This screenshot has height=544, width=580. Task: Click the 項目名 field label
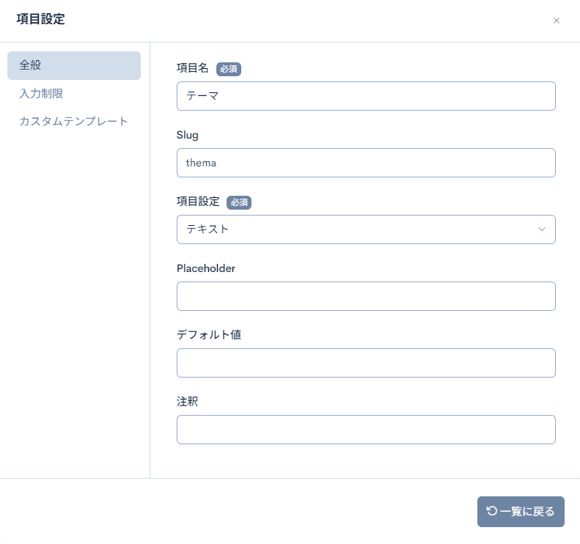pos(193,68)
